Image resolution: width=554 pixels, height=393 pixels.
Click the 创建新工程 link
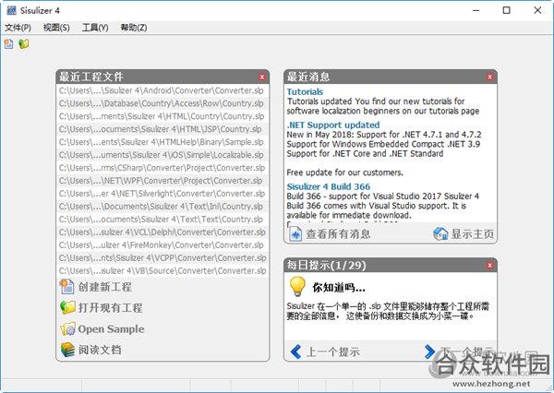105,287
